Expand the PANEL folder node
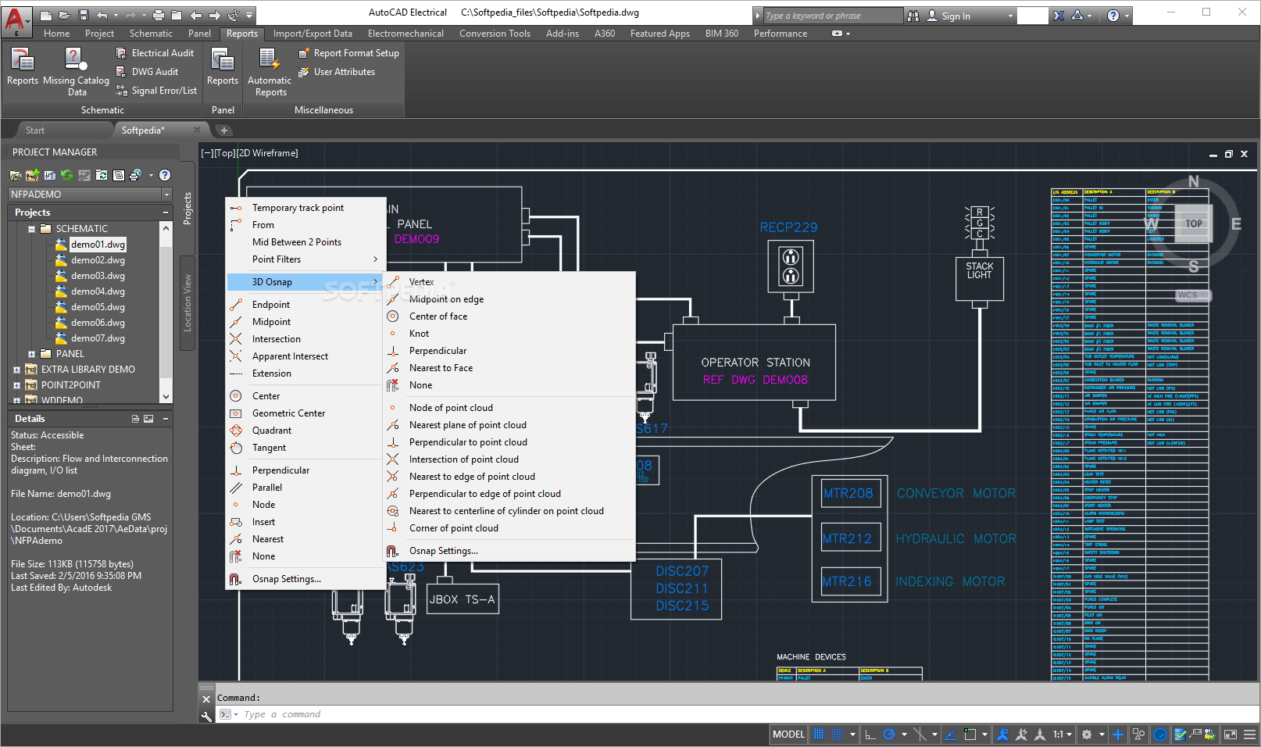 pos(31,354)
